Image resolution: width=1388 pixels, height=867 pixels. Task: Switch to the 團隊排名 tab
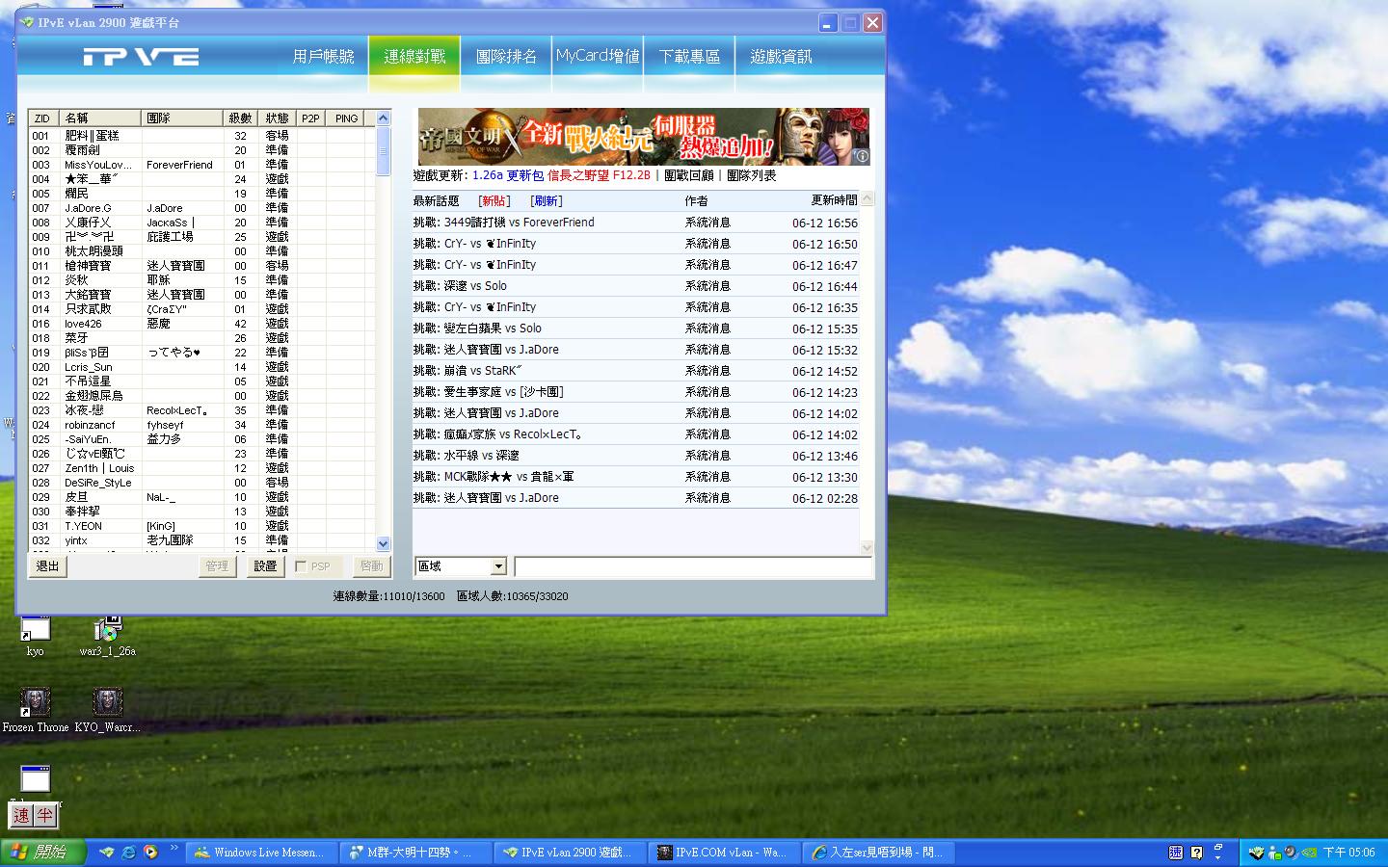pos(506,57)
